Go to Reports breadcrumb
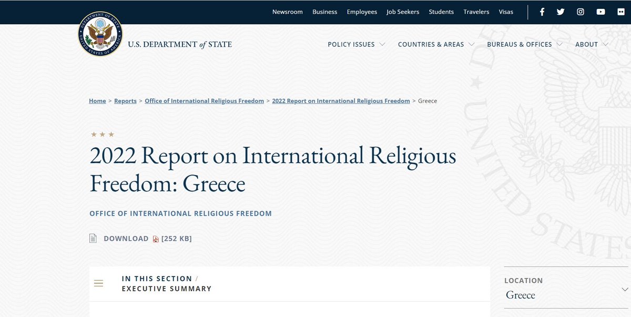The image size is (631, 317). tap(125, 101)
